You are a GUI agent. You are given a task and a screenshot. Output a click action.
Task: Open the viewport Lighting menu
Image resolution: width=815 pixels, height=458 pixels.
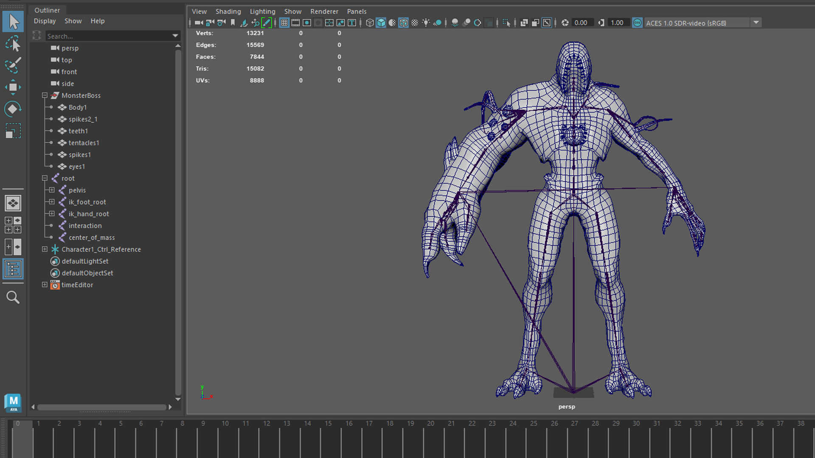tap(262, 11)
